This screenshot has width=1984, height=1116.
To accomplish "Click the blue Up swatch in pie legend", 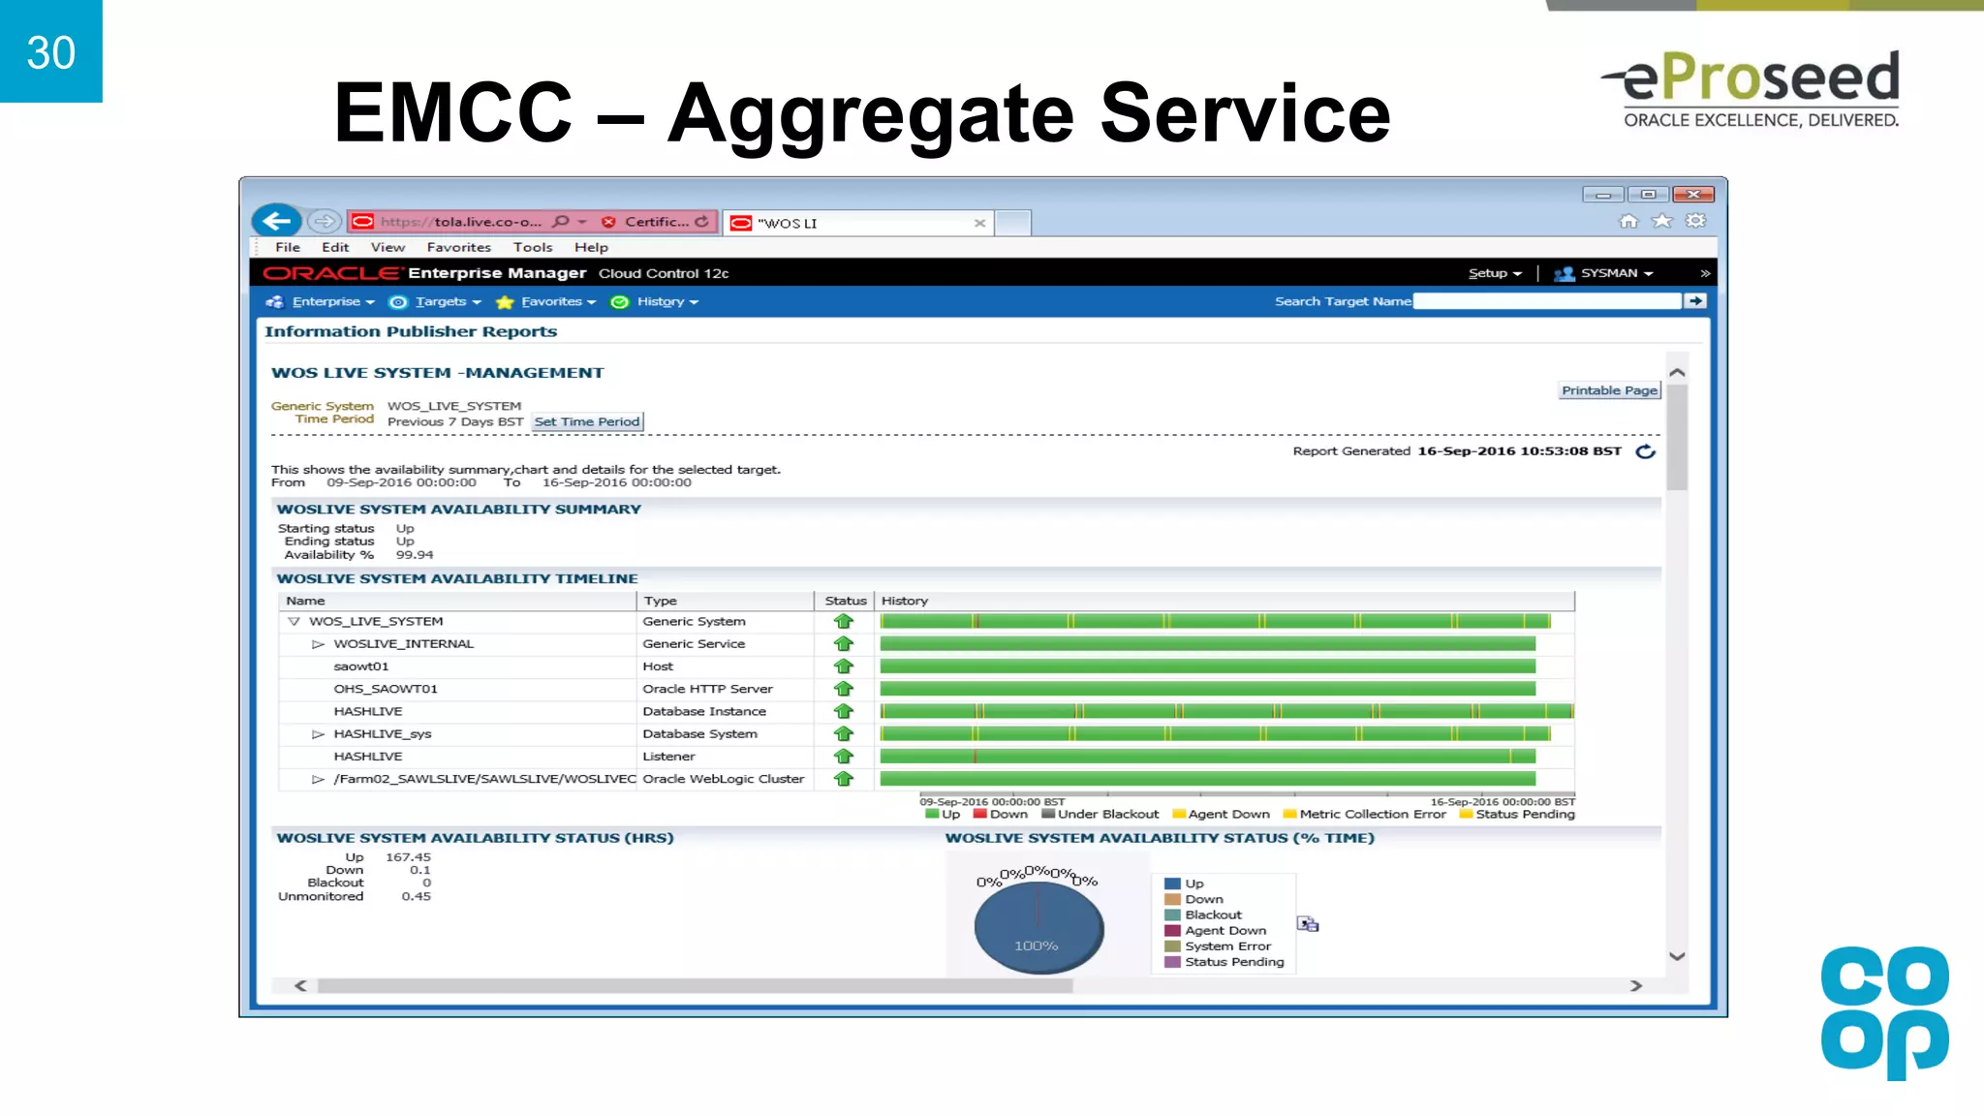I will (x=1172, y=883).
